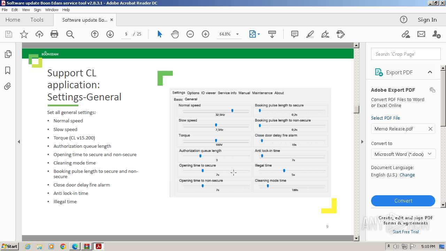446x251 pixels.
Task: Go to previous page arrow
Action: point(95,34)
